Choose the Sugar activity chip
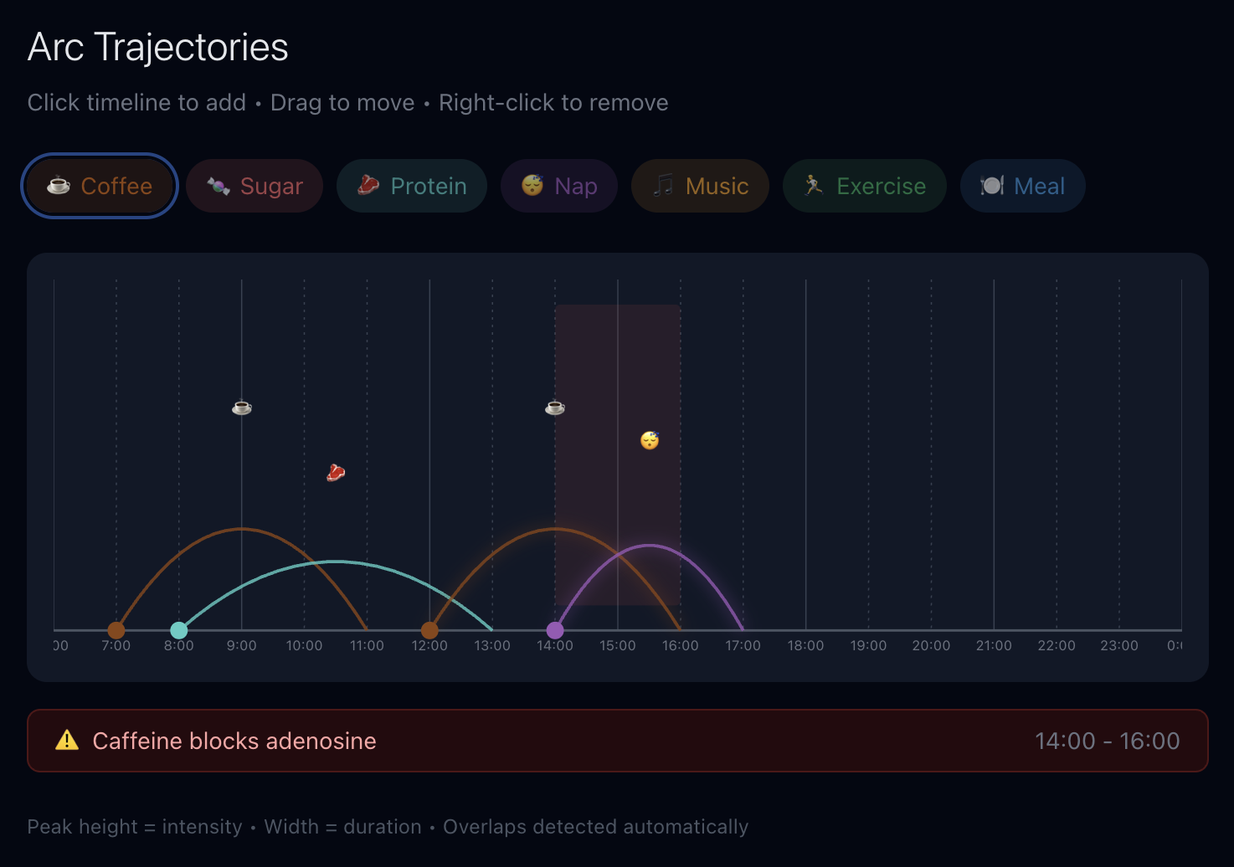Screen dimensions: 1234x867 point(255,186)
